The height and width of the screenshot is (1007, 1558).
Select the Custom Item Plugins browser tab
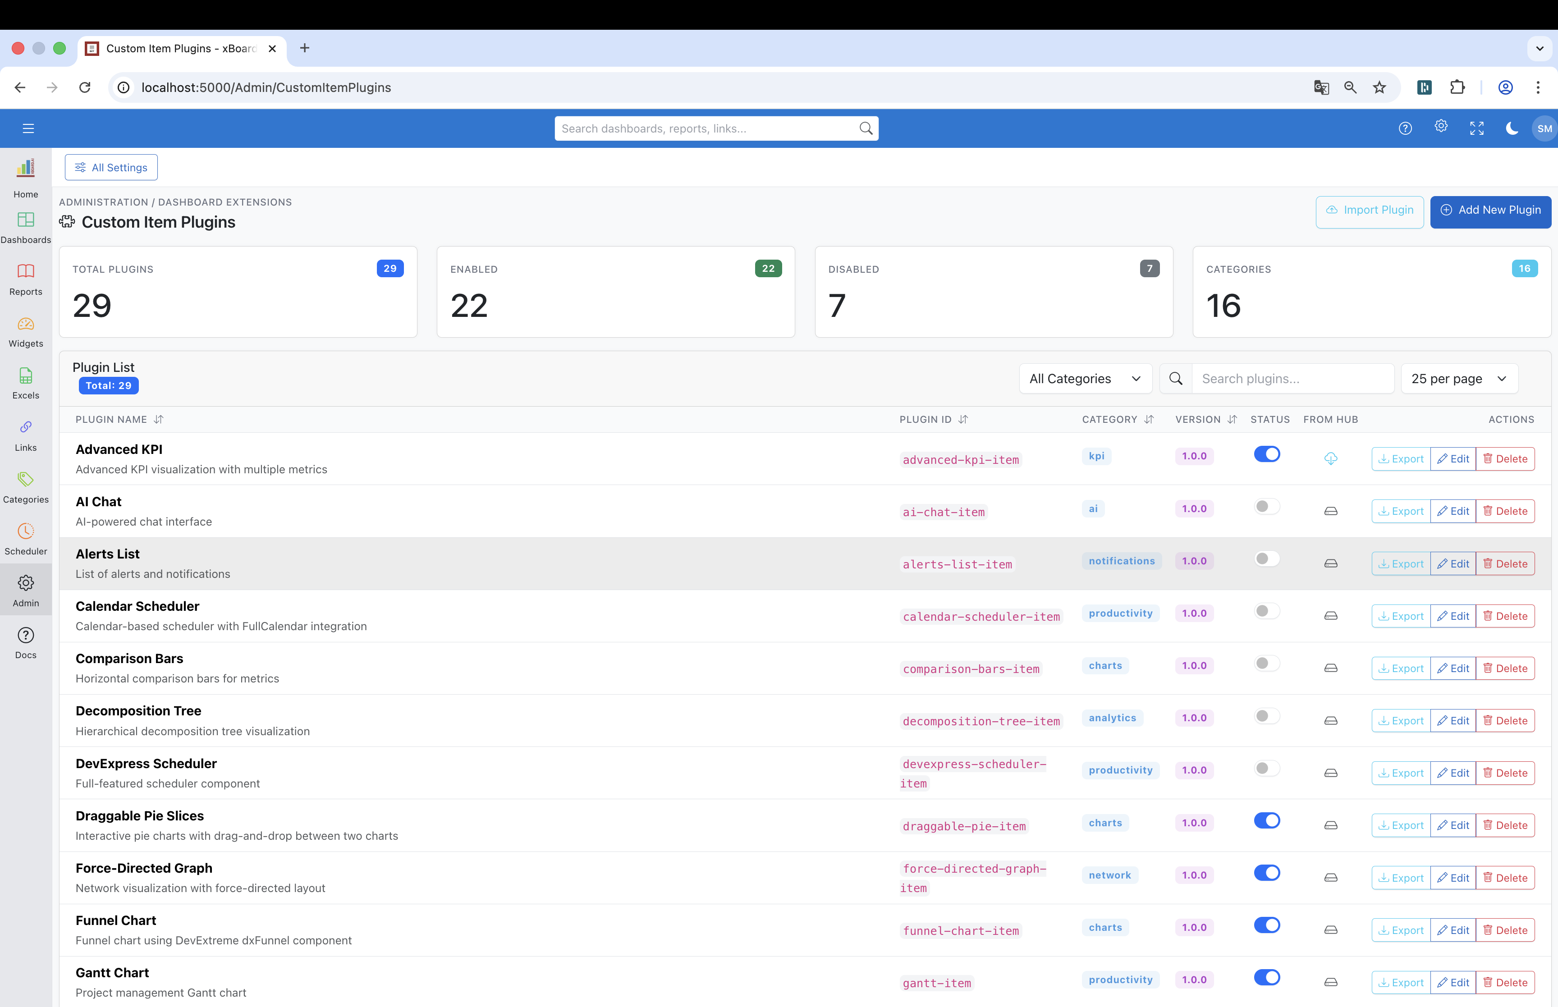pos(182,48)
